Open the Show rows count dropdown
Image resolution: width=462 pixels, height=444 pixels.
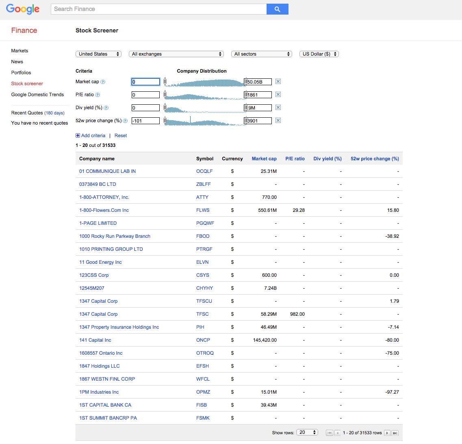(307, 432)
